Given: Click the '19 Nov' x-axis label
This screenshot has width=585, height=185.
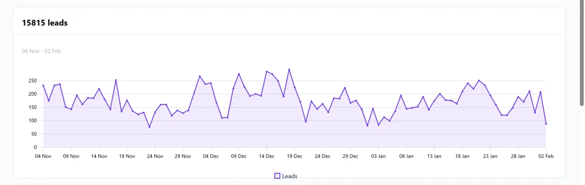Looking at the screenshot, I should 127,156.
